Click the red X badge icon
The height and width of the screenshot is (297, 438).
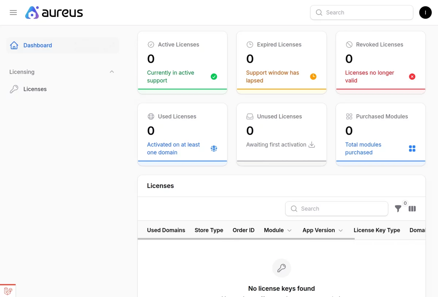point(412,77)
